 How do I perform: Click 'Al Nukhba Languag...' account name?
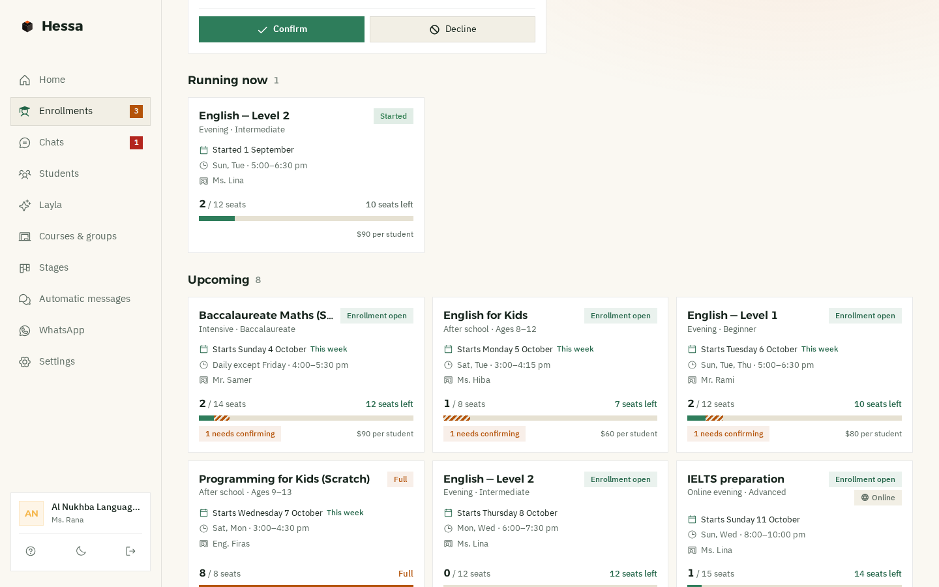96,507
